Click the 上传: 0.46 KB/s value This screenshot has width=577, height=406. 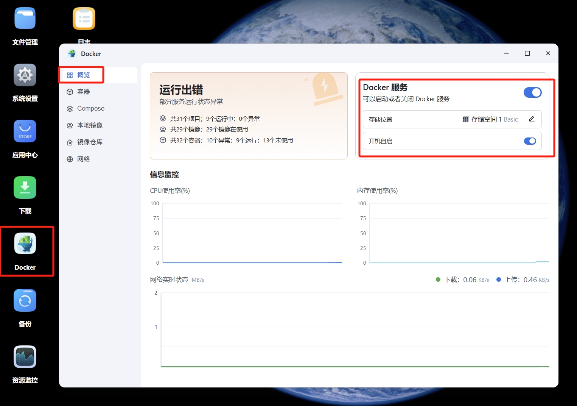pyautogui.click(x=527, y=280)
